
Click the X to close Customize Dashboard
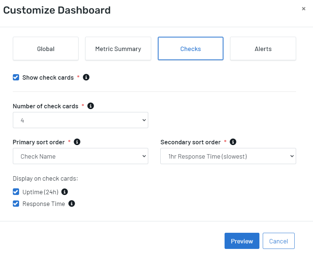point(303,8)
